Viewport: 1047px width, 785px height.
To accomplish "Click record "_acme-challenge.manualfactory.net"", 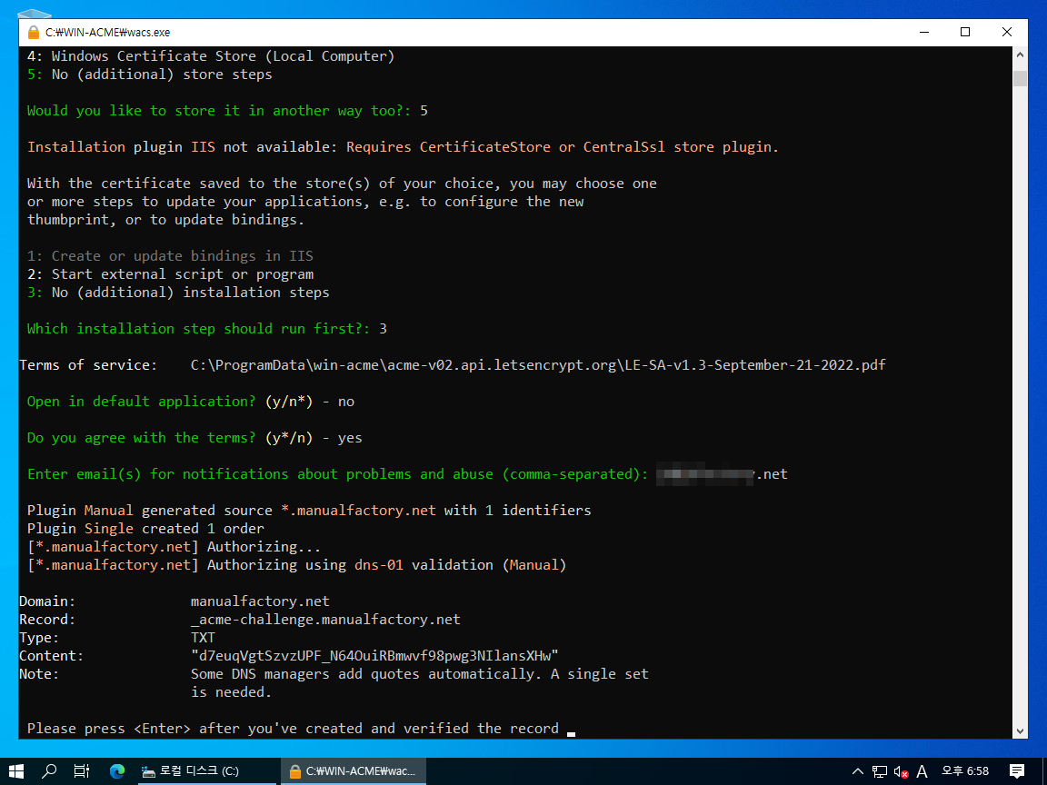I will pos(326,620).
